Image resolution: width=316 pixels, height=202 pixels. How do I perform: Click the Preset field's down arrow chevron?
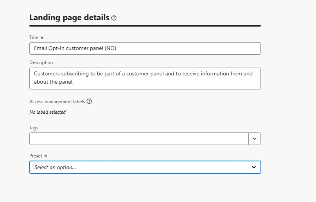(x=254, y=167)
